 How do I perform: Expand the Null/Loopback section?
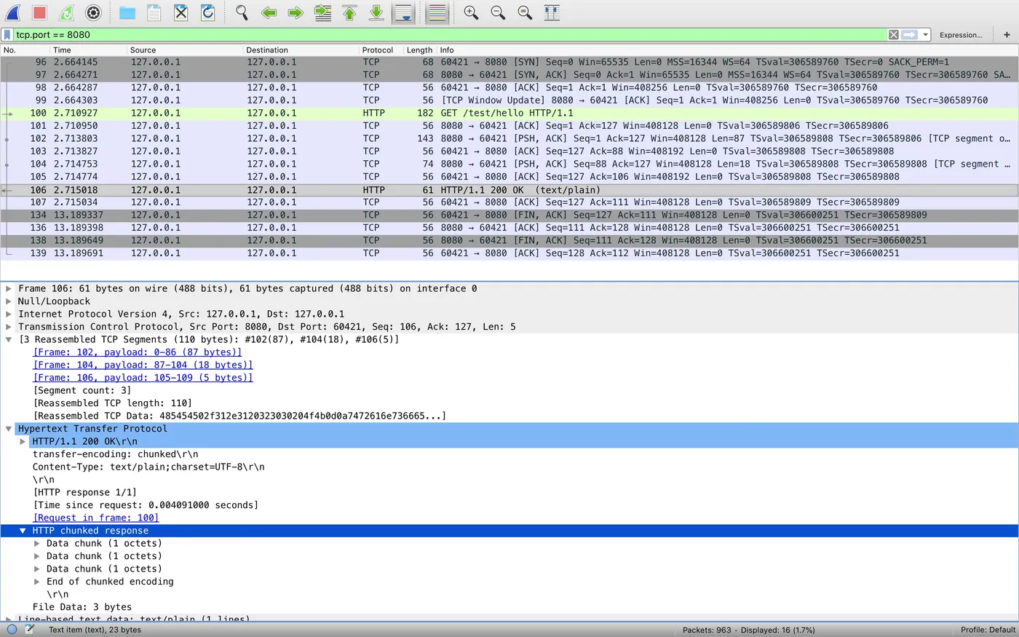coord(9,301)
